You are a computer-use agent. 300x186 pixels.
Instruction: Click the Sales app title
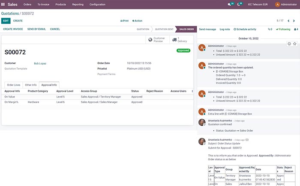(12, 4)
